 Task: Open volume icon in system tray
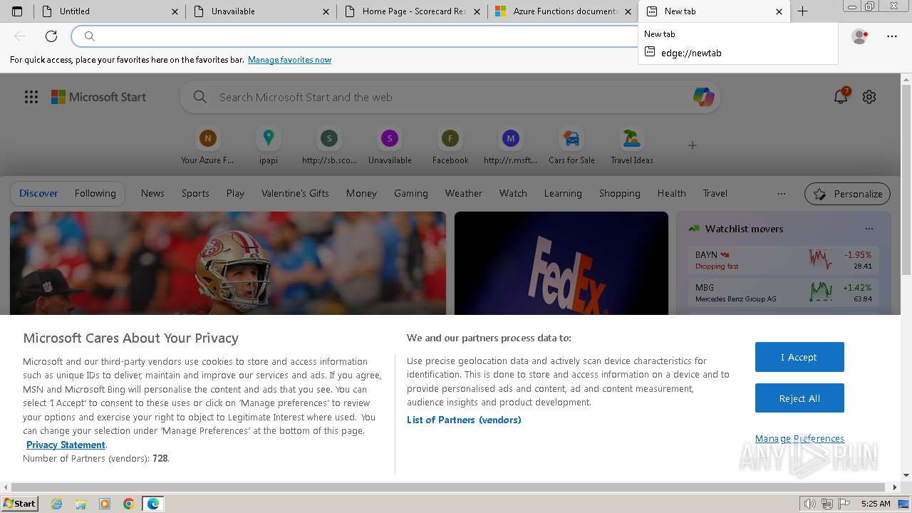(x=810, y=504)
